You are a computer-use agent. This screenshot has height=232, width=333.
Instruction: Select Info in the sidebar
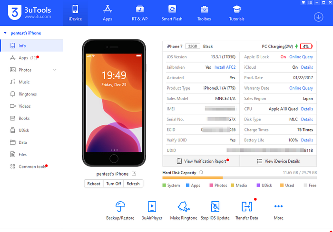tap(32, 46)
